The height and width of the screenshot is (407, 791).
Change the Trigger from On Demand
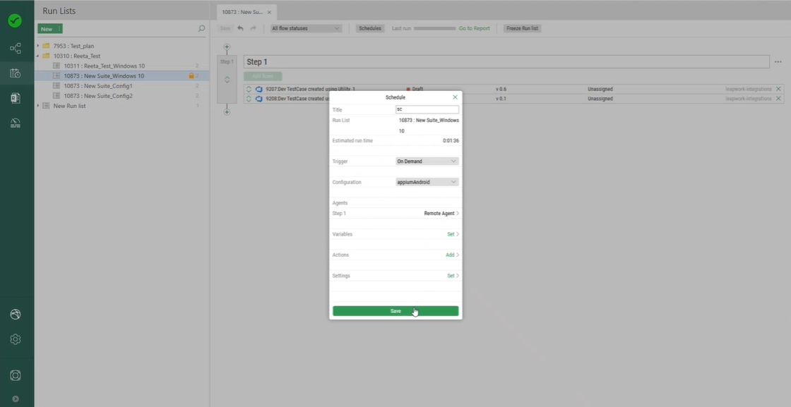tap(427, 161)
